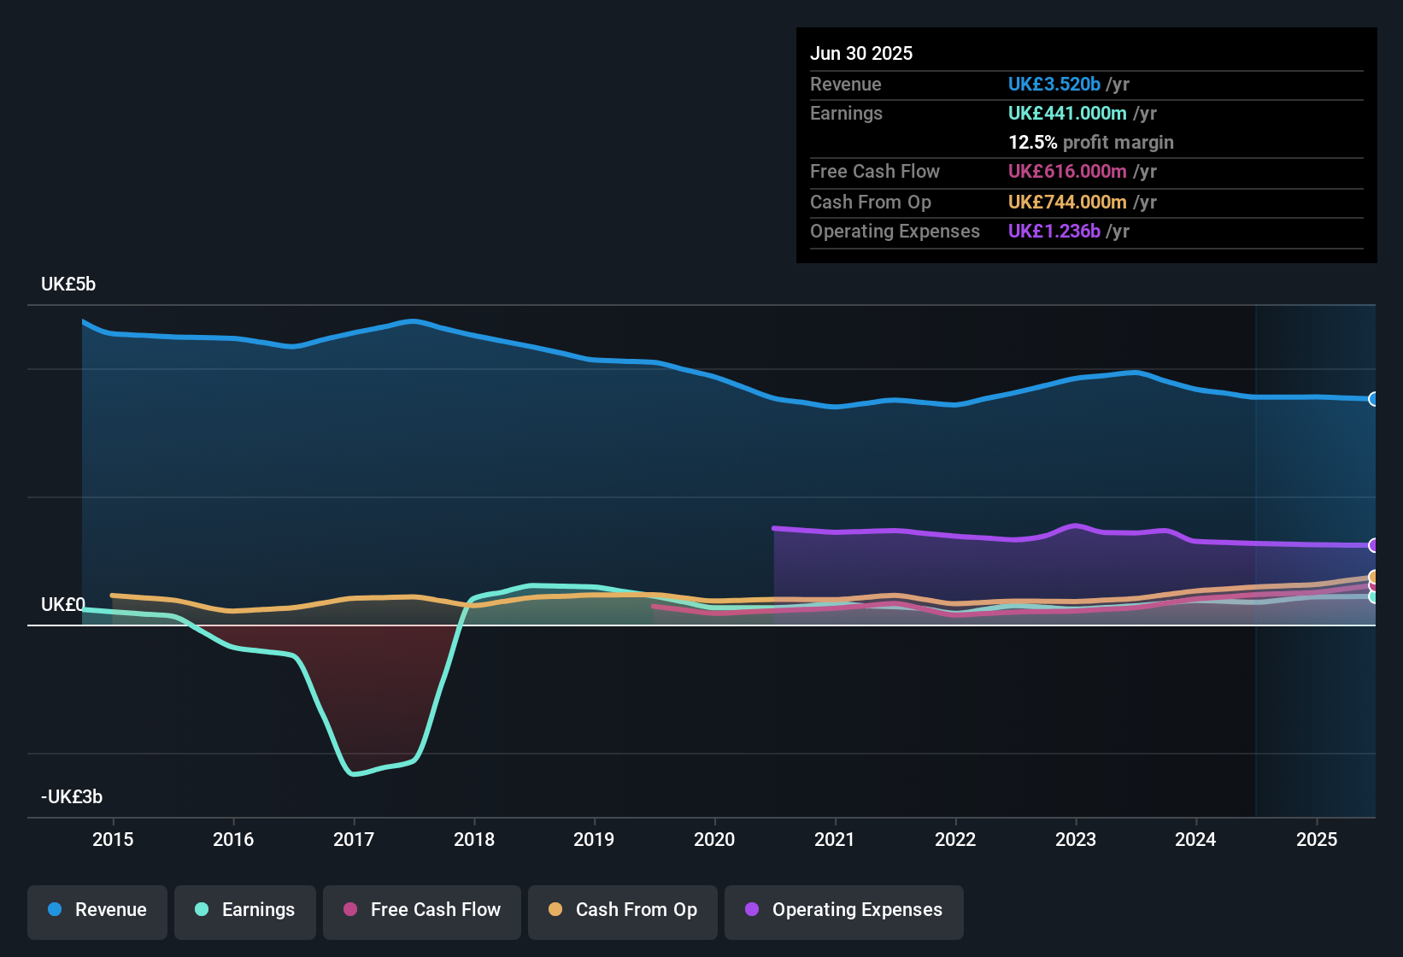Screen dimensions: 1403x957
Task: Toggle the Free Cash Flow series visibility
Action: pyautogui.click(x=421, y=911)
